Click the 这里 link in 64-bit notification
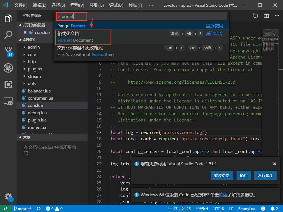 click(x=223, y=195)
